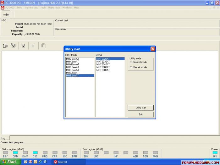Viewport: 220px width, 165px height.
Task: Click the HDD connector toolbar icon
Action: (x=6, y=14)
